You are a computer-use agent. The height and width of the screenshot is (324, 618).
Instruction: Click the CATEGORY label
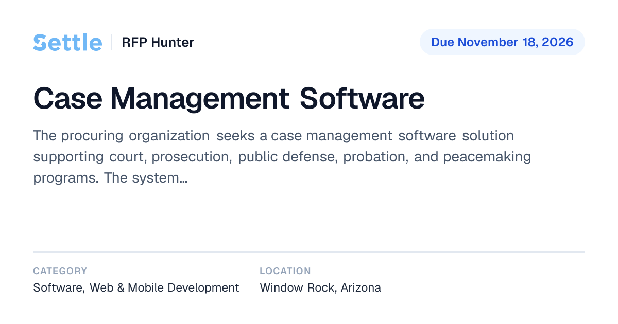coord(60,271)
